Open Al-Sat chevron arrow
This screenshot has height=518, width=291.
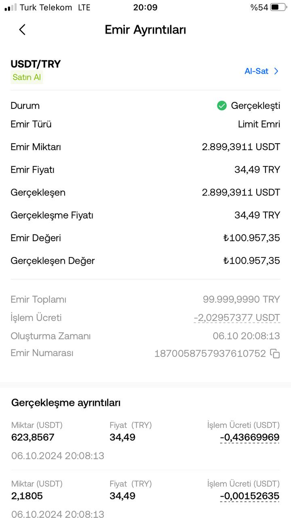tap(276, 71)
